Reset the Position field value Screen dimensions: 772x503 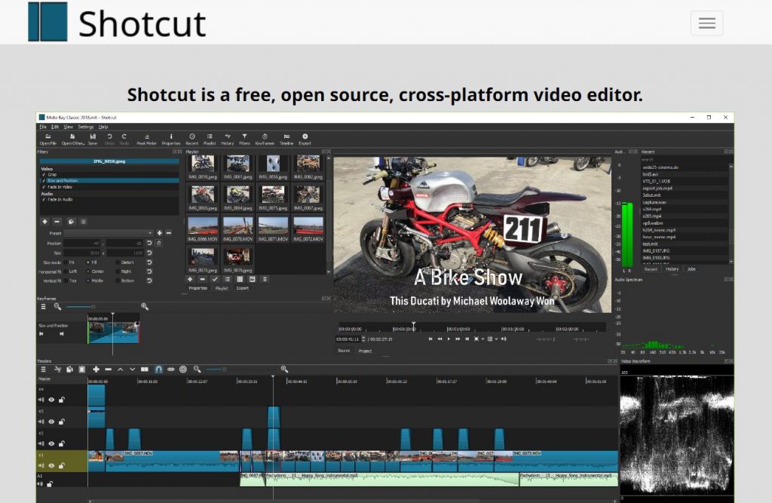[x=149, y=243]
